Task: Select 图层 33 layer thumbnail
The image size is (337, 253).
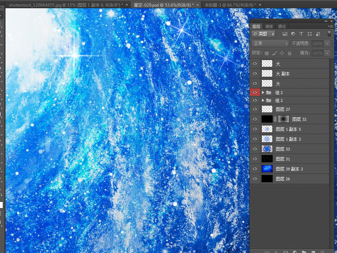Action: [x=267, y=149]
